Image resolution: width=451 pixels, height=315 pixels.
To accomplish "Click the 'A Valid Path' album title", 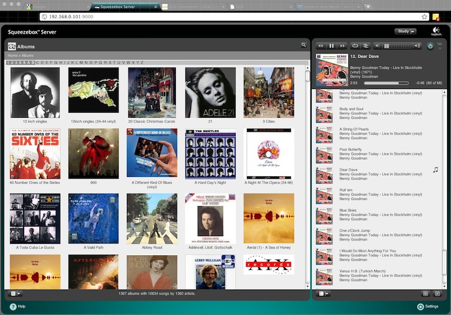I will pos(94,247).
